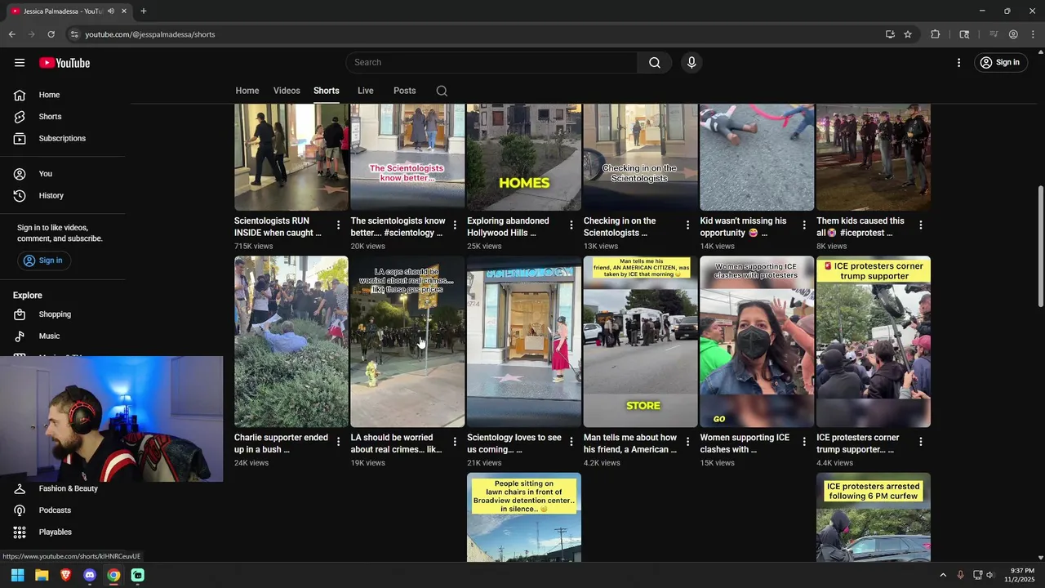Image resolution: width=1045 pixels, height=588 pixels.
Task: Mute the tab audio speaker icon
Action: 111,11
